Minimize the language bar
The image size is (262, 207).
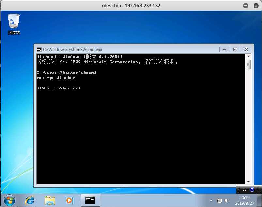pyautogui.click(x=259, y=188)
